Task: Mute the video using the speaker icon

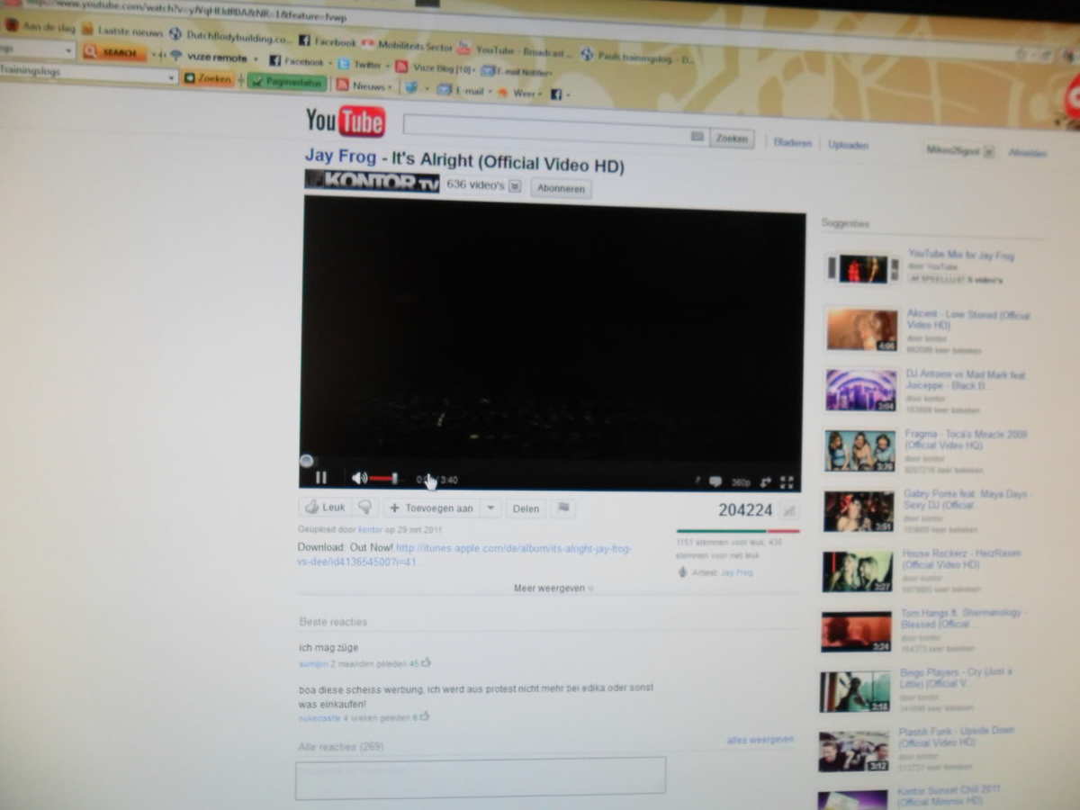Action: [x=359, y=478]
